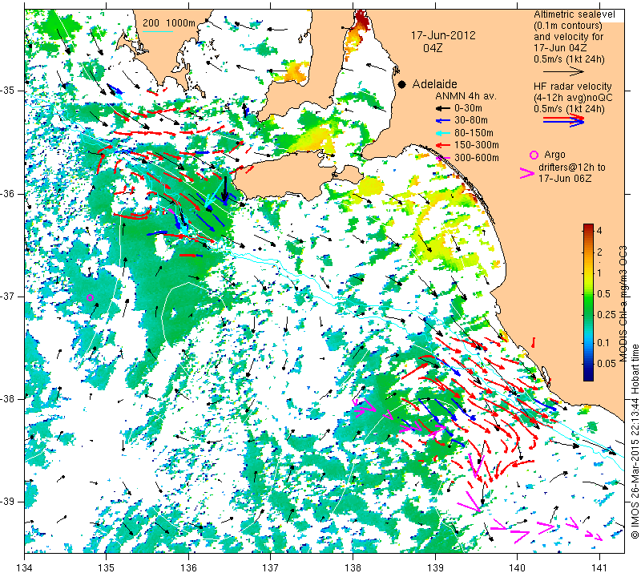Screen dimensions: 641x577
Task: Select the longitude axis label '134'
Action: click(25, 568)
